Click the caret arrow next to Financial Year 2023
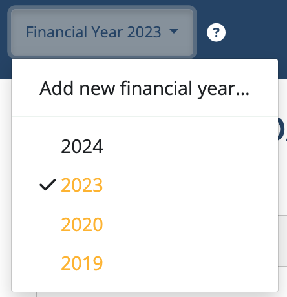The image size is (287, 297). [174, 31]
